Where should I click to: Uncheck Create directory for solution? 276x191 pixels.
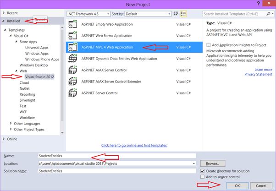coord(203,171)
